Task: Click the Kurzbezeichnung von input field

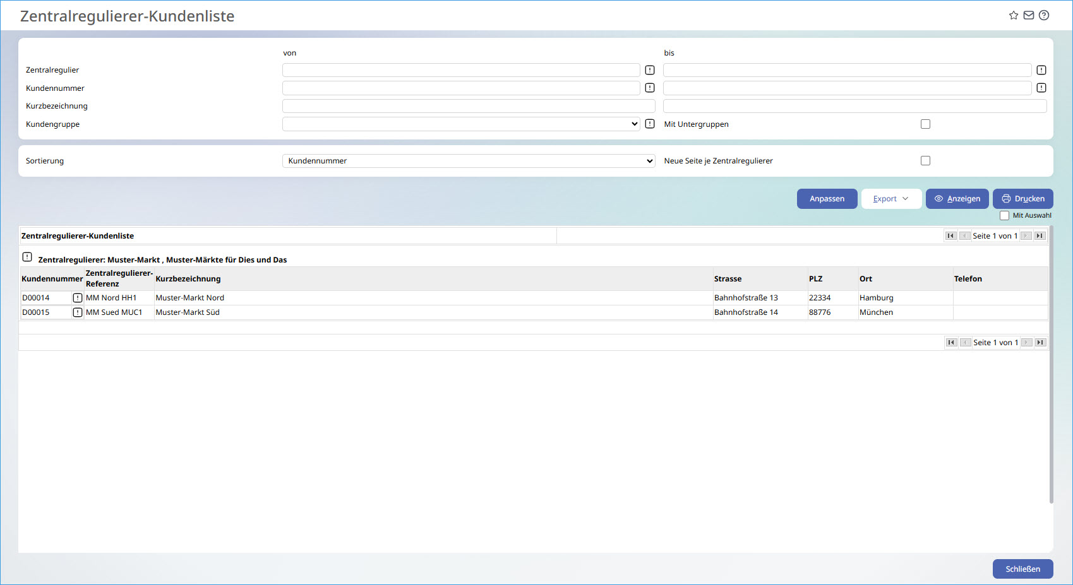Action: pyautogui.click(x=468, y=106)
